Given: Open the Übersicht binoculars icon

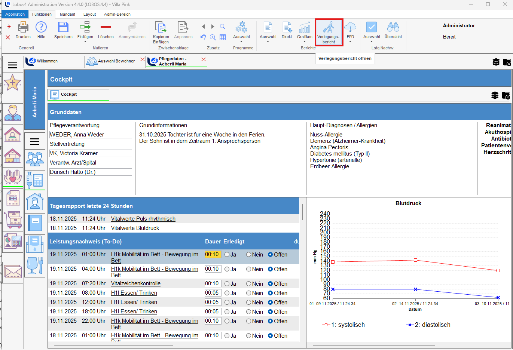Looking at the screenshot, I should pyautogui.click(x=393, y=28).
